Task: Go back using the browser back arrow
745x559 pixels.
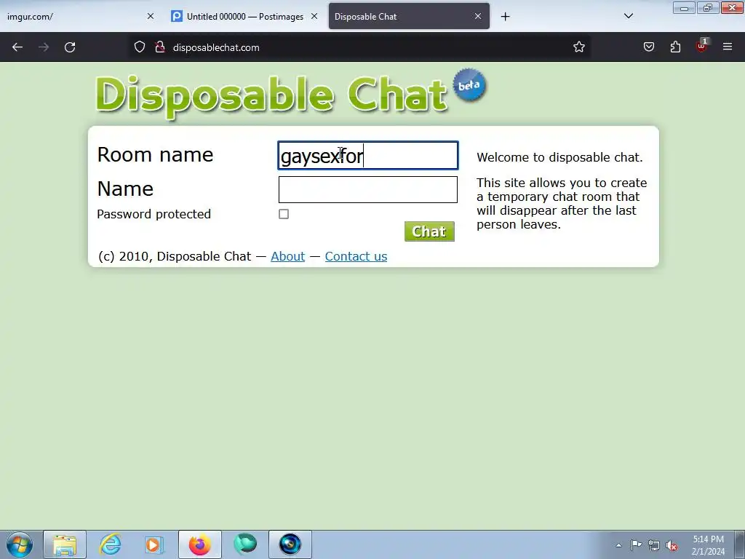Action: pos(17,47)
